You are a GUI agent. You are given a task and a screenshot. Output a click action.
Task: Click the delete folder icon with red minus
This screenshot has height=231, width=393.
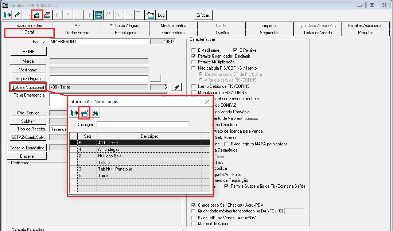[x=48, y=15]
